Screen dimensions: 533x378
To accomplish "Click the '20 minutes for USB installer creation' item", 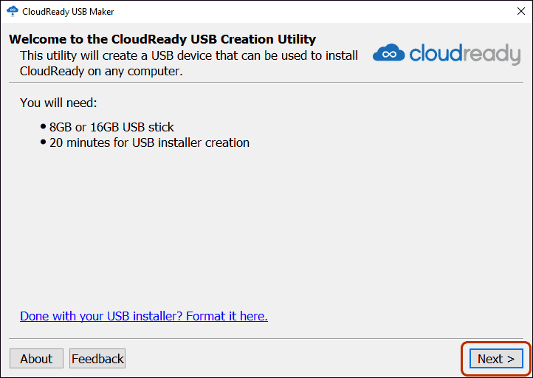I will [x=150, y=142].
